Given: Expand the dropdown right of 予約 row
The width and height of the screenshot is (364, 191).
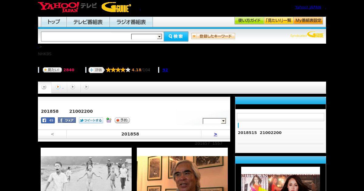Looking at the screenshot, I should point(214,121).
